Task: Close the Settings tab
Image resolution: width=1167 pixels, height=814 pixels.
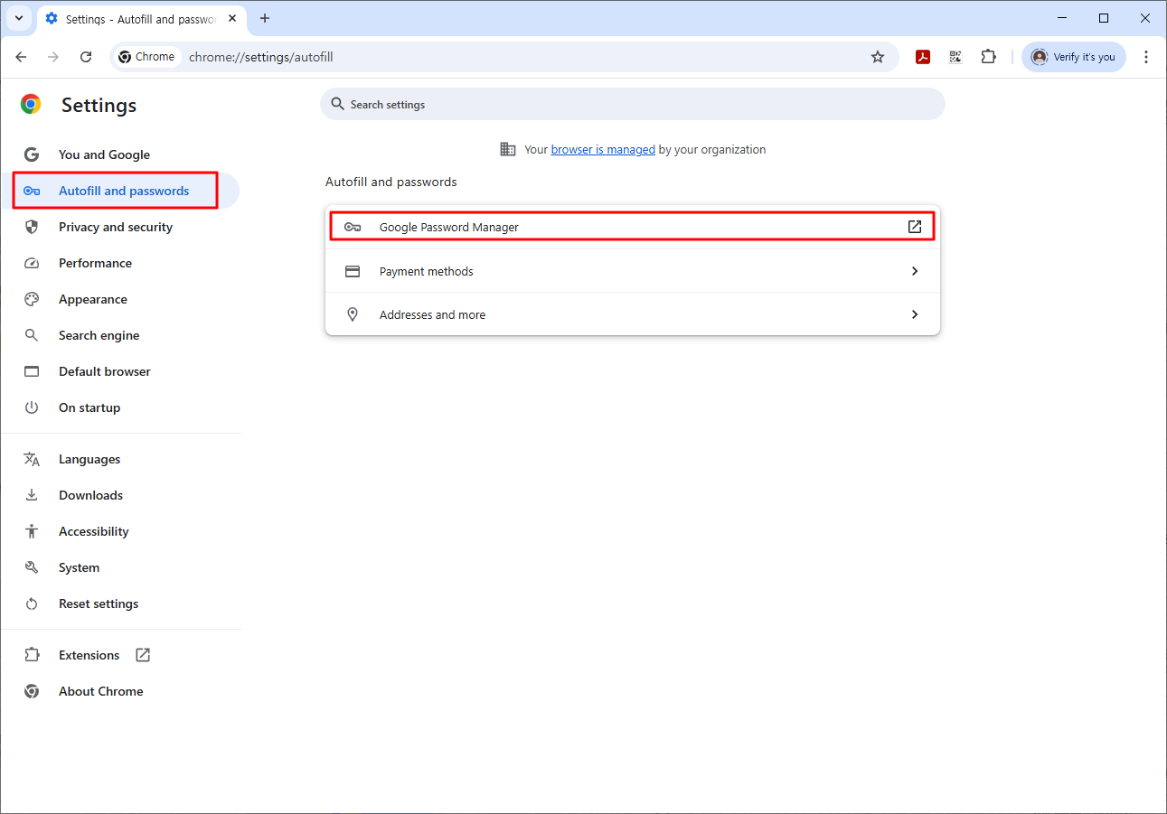Action: point(231,18)
